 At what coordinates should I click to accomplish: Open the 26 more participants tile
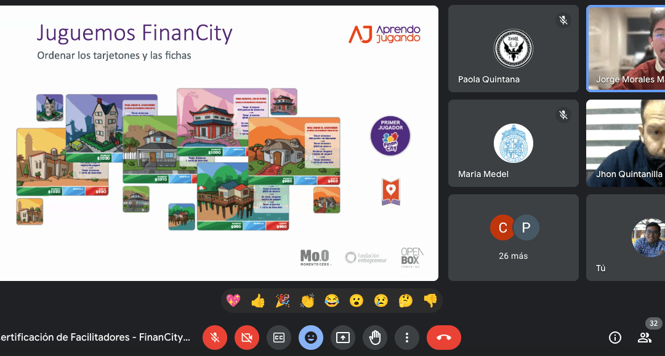click(513, 237)
